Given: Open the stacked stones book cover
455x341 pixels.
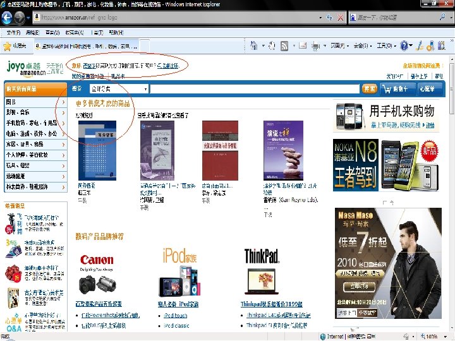Looking at the screenshot, I should pos(283,150).
